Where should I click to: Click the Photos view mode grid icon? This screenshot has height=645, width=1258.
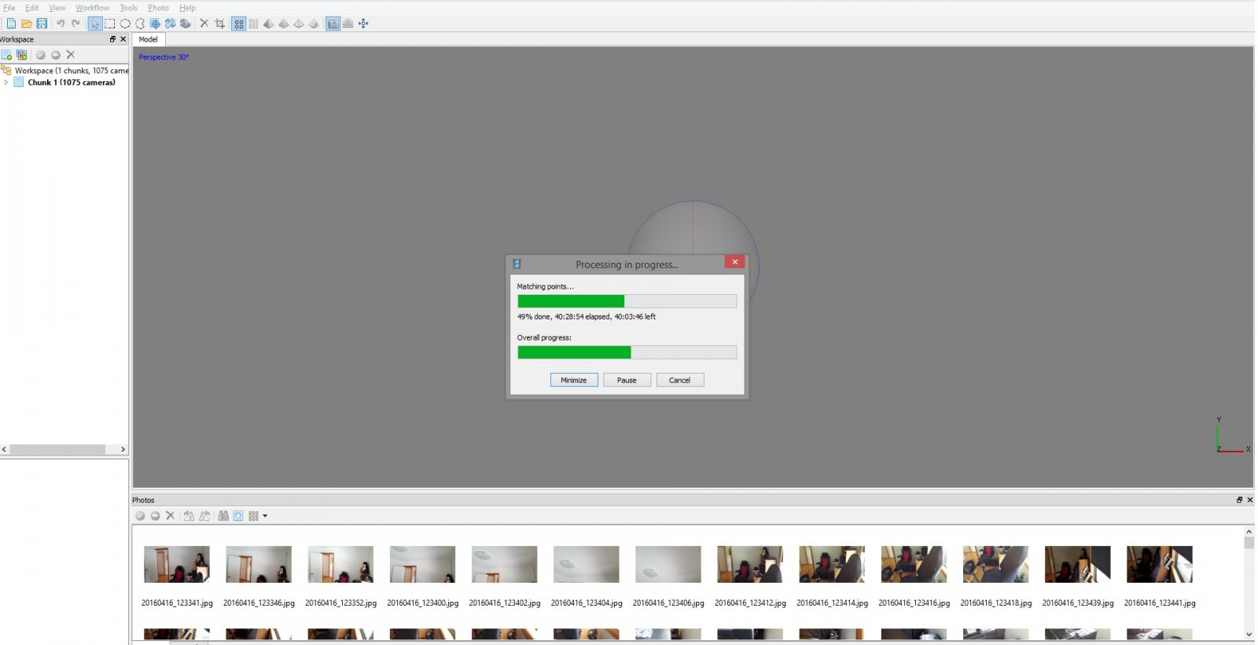click(253, 516)
